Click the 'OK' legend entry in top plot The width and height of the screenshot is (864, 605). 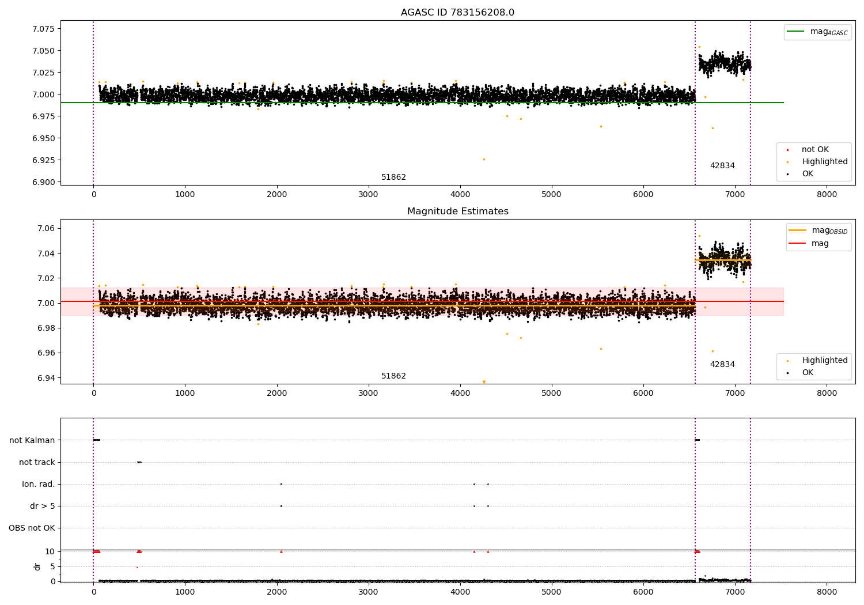pos(808,174)
